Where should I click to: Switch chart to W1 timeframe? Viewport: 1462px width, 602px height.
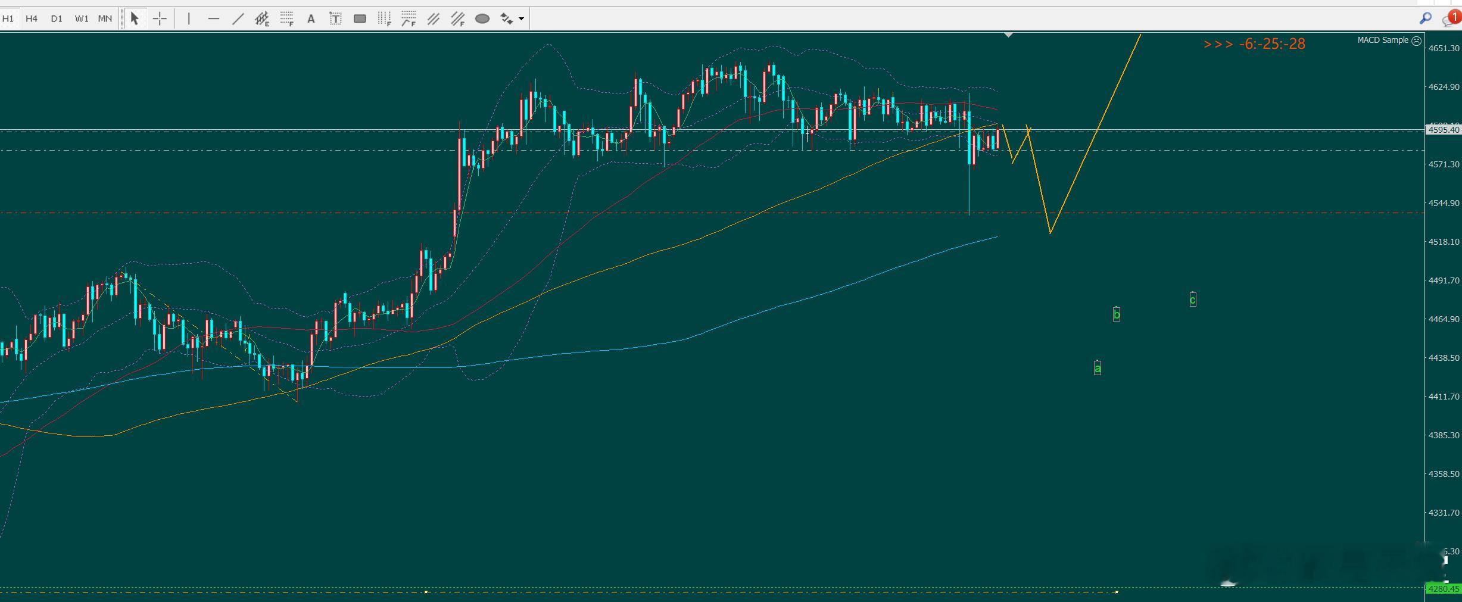tap(82, 19)
